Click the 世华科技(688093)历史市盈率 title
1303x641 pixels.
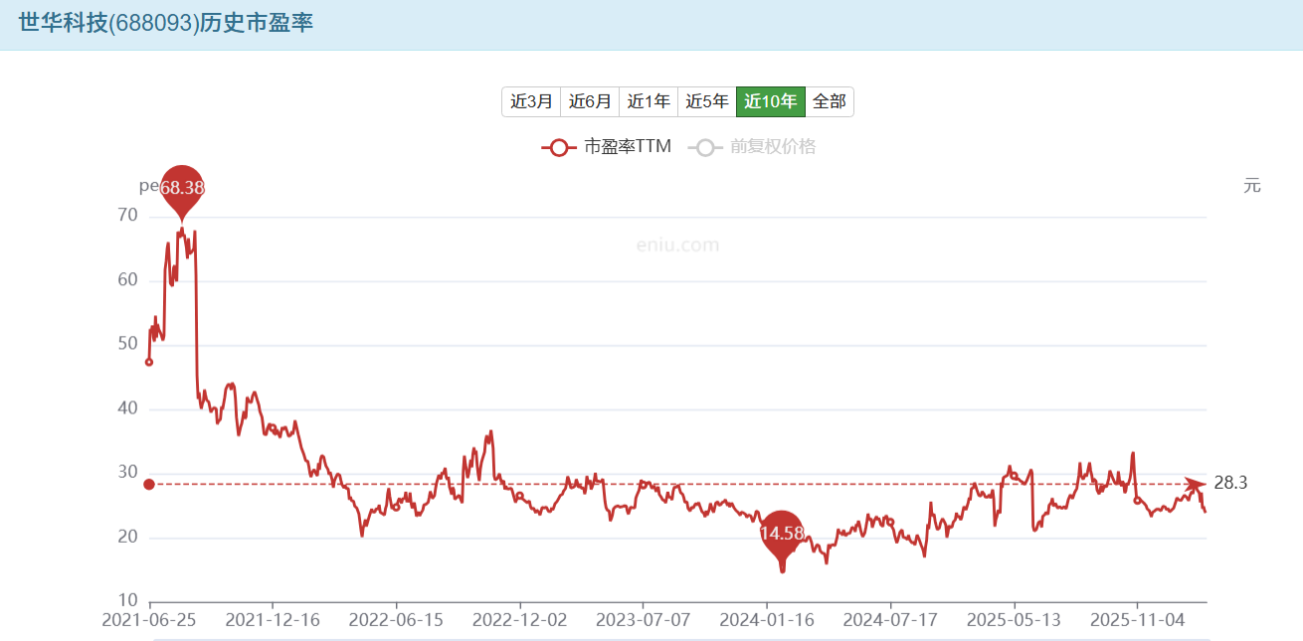[x=166, y=23]
